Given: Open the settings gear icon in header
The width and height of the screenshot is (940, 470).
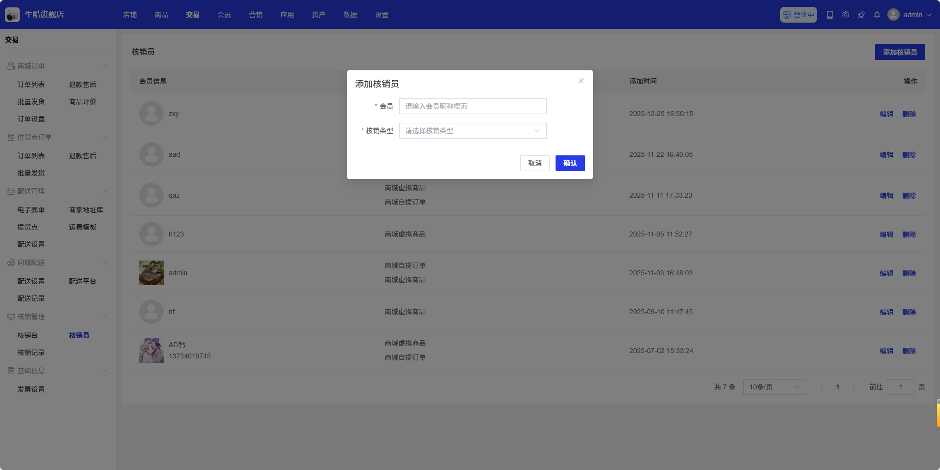Looking at the screenshot, I should (x=846, y=15).
